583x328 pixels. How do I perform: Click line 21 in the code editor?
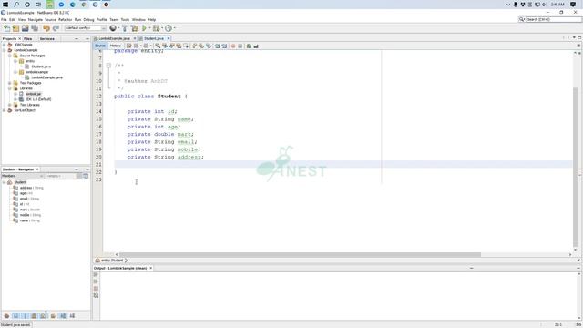[x=343, y=164]
